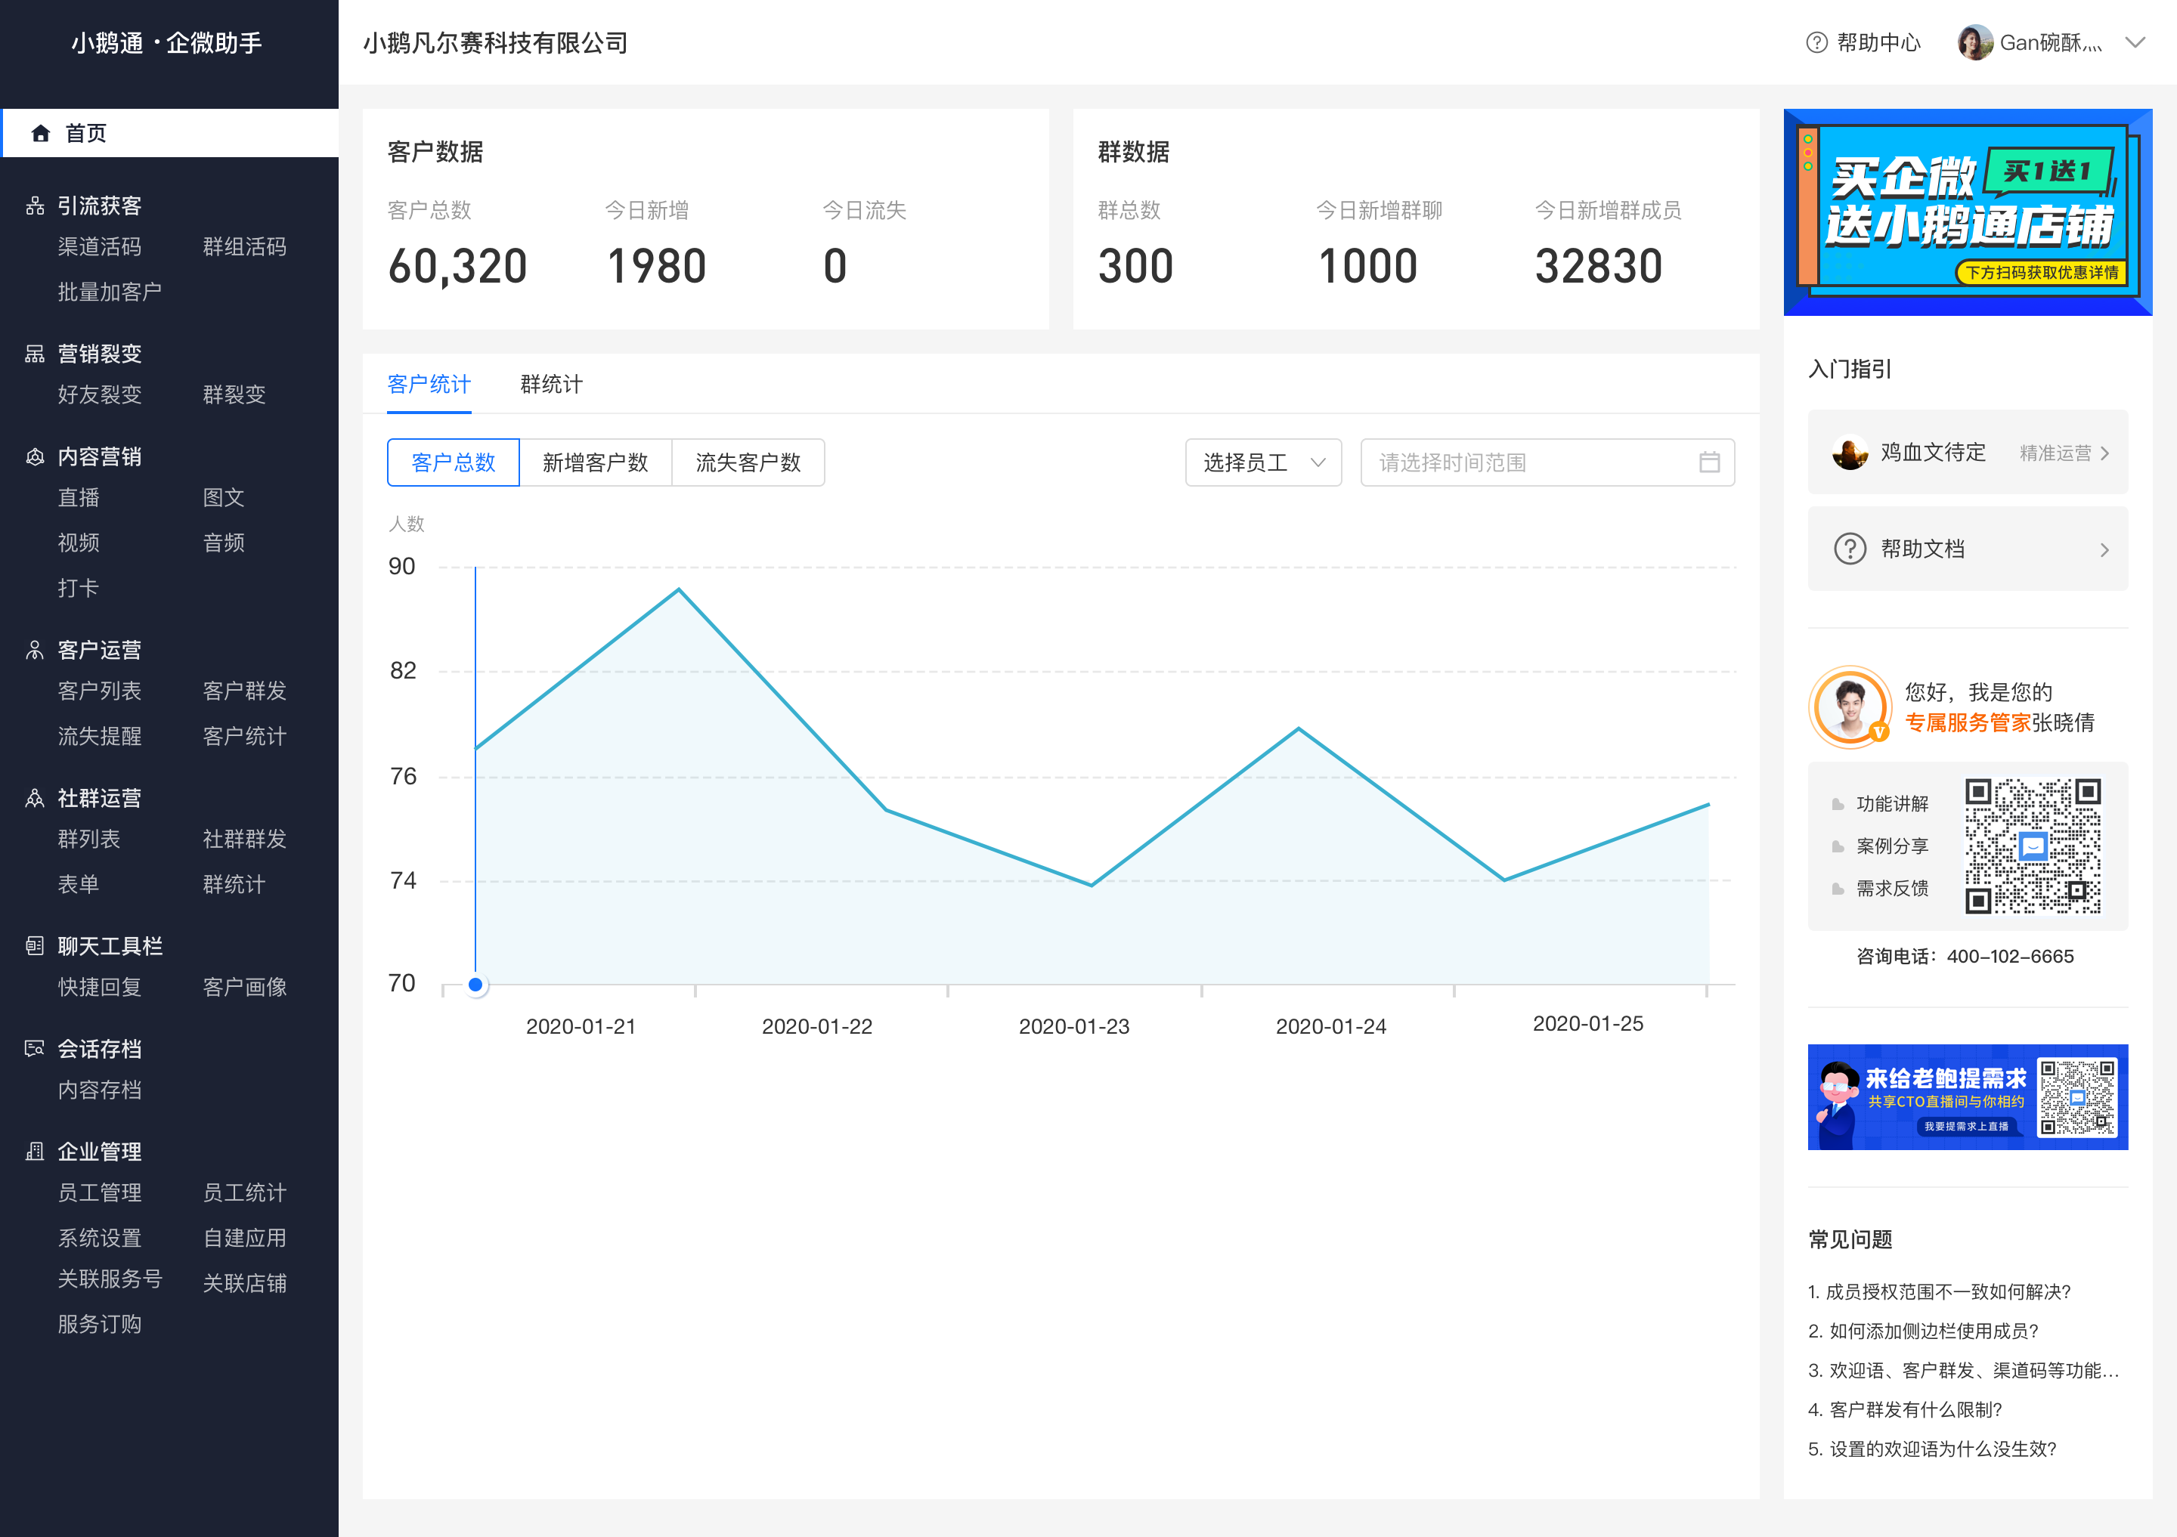Select the 客户总数 chart filter
Image resolution: width=2177 pixels, height=1537 pixels.
point(454,462)
